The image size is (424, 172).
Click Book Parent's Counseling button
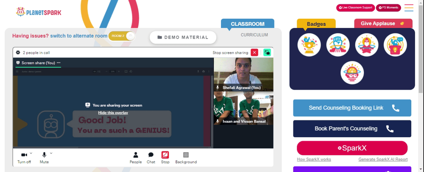pyautogui.click(x=352, y=128)
